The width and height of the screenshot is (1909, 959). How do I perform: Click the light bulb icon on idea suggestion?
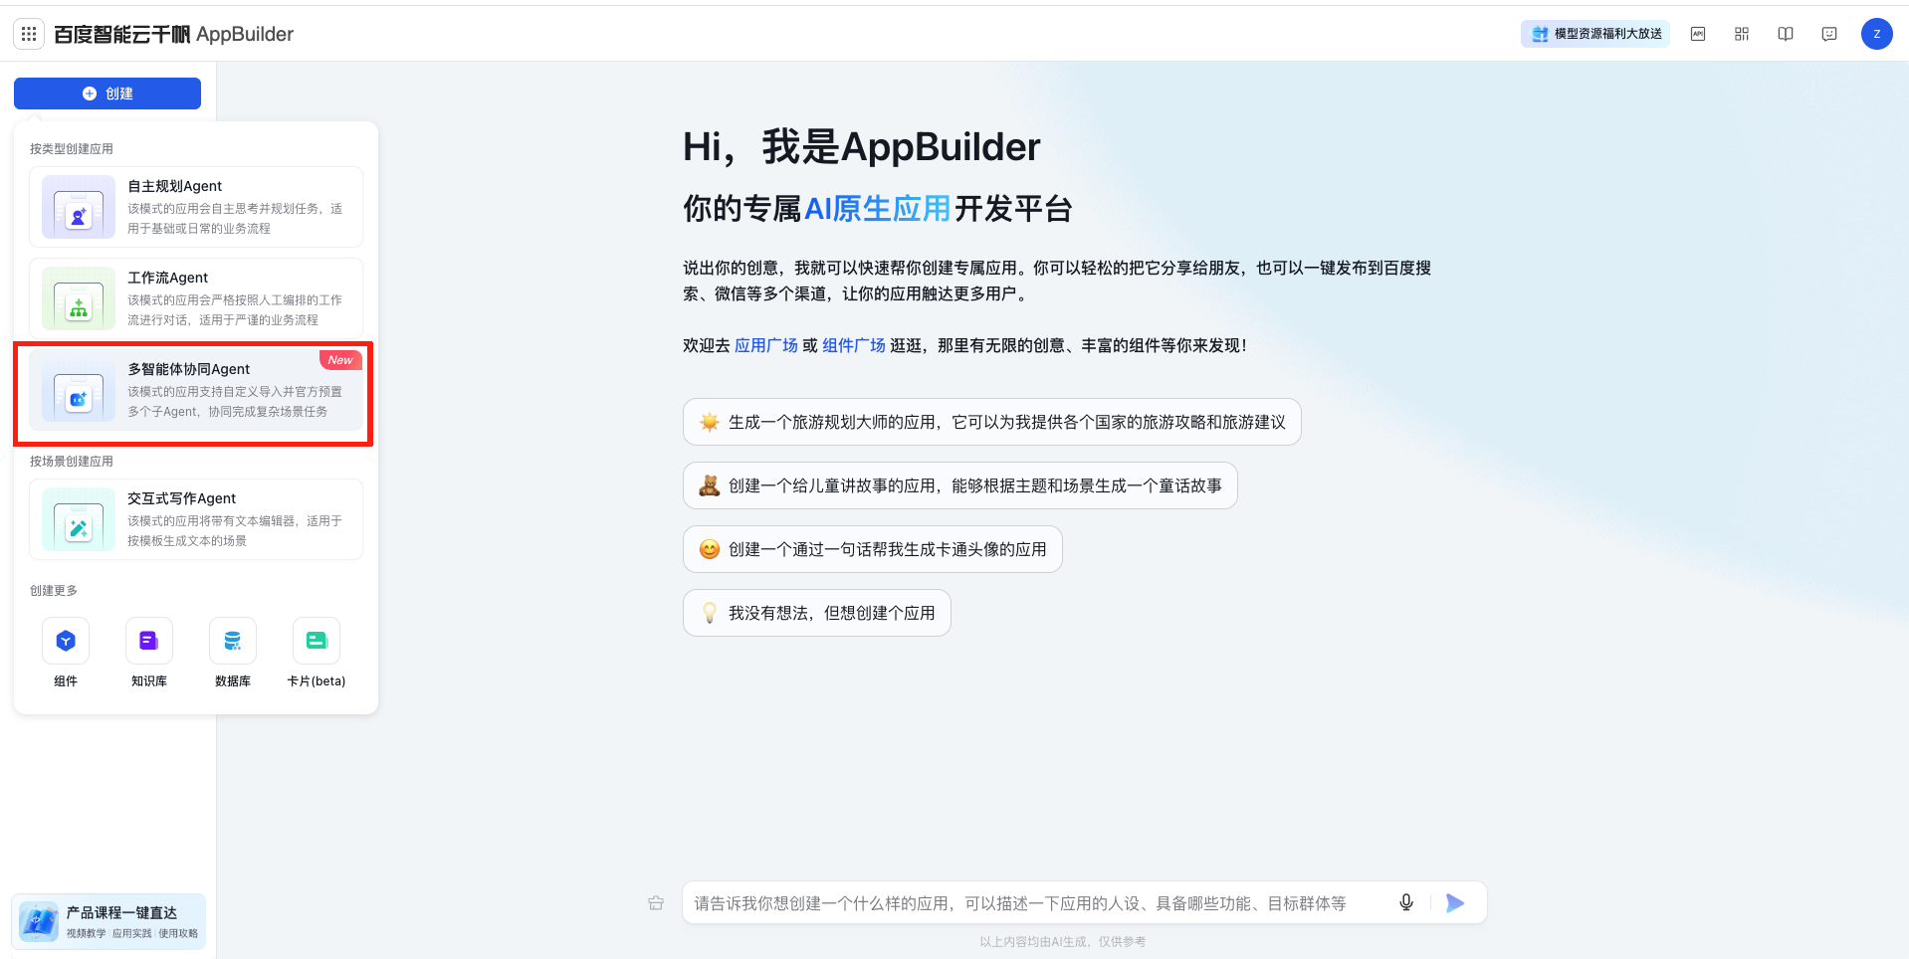710,613
